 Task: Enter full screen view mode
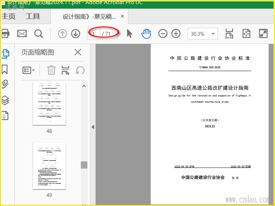[263, 33]
